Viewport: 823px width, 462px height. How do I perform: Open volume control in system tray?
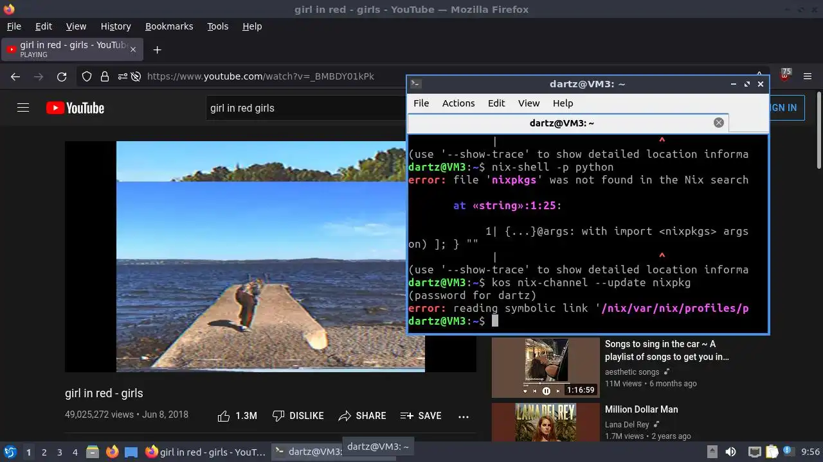coord(731,452)
